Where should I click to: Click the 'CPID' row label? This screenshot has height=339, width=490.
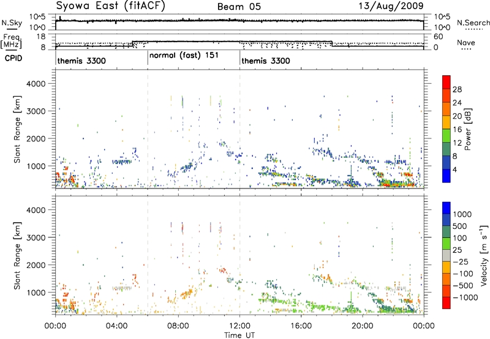(13, 58)
